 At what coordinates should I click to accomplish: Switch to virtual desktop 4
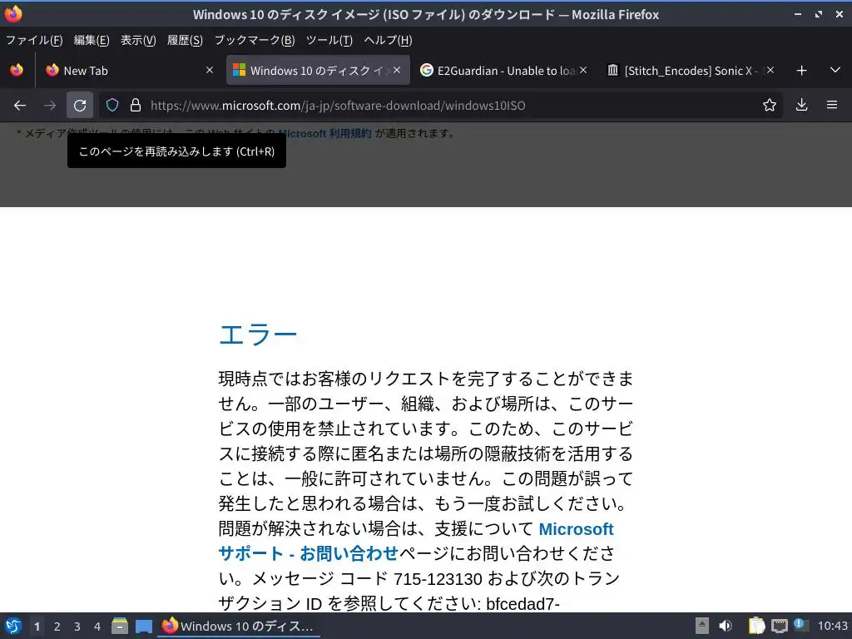tap(97, 626)
